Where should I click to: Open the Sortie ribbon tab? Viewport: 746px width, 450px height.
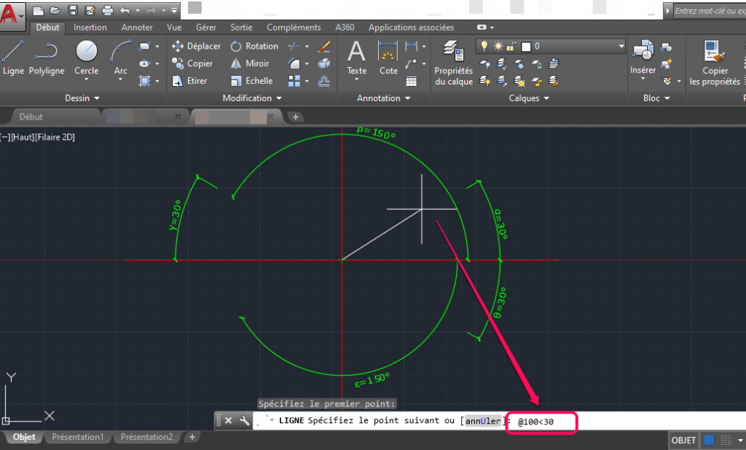(241, 28)
